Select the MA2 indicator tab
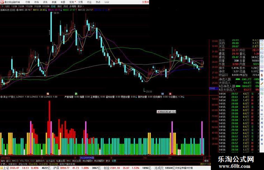This screenshot has width=264, height=170. (x=68, y=161)
